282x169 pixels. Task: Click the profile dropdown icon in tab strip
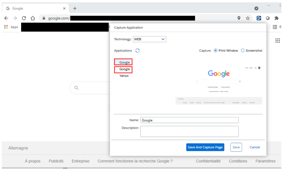pyautogui.click(x=256, y=8)
